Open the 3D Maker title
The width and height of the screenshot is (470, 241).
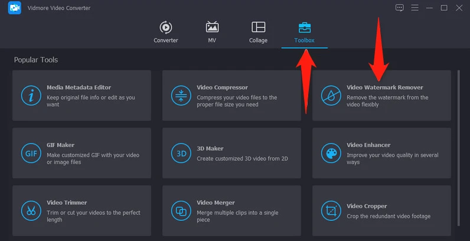click(x=210, y=149)
